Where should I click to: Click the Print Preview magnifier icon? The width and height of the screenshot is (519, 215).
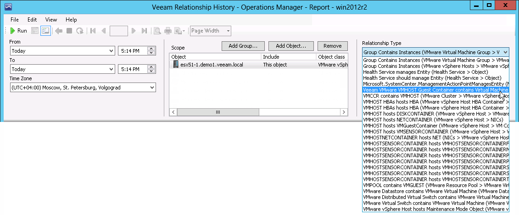point(157,31)
